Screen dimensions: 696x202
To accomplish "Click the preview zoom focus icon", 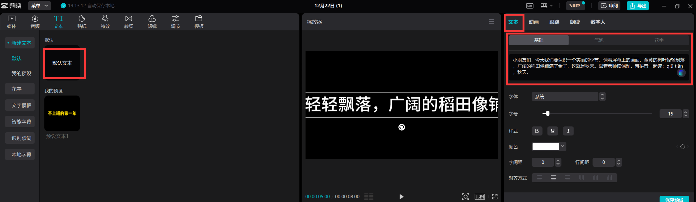I will [x=466, y=197].
